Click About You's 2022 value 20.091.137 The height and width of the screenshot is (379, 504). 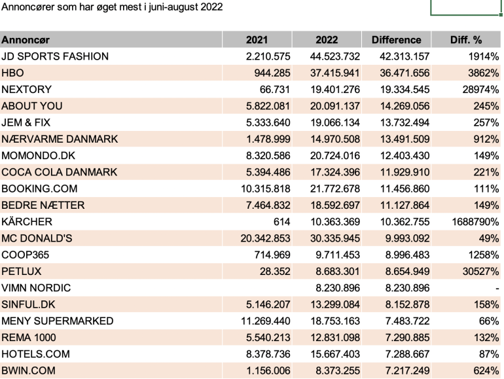click(335, 106)
